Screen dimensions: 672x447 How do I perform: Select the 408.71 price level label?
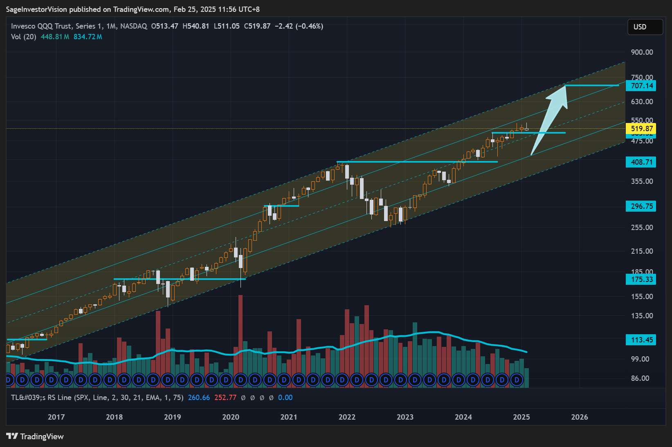tap(641, 162)
